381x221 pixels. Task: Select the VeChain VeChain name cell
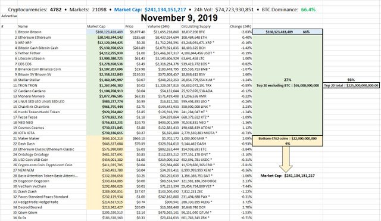32,186
